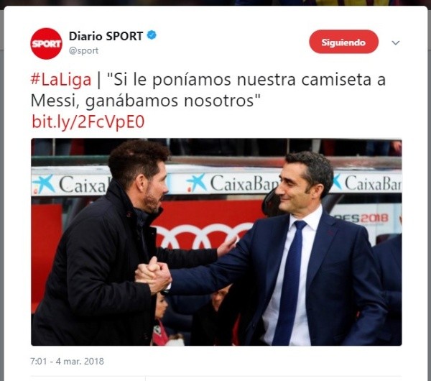Click the text line "Messi, ganábamos nosotros"

(145, 101)
